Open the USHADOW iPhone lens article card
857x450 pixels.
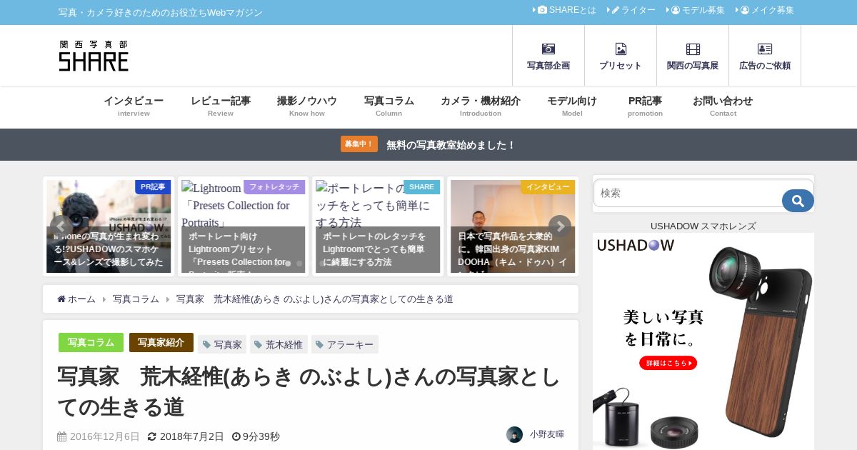(109, 226)
